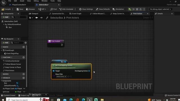The height and width of the screenshot is (101, 180).
Task: Switch to the Viewport tab
Action: (x=34, y=14)
